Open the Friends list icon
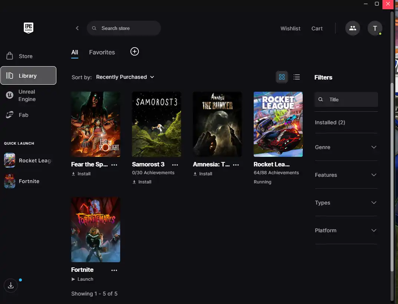The image size is (398, 304). point(352,28)
